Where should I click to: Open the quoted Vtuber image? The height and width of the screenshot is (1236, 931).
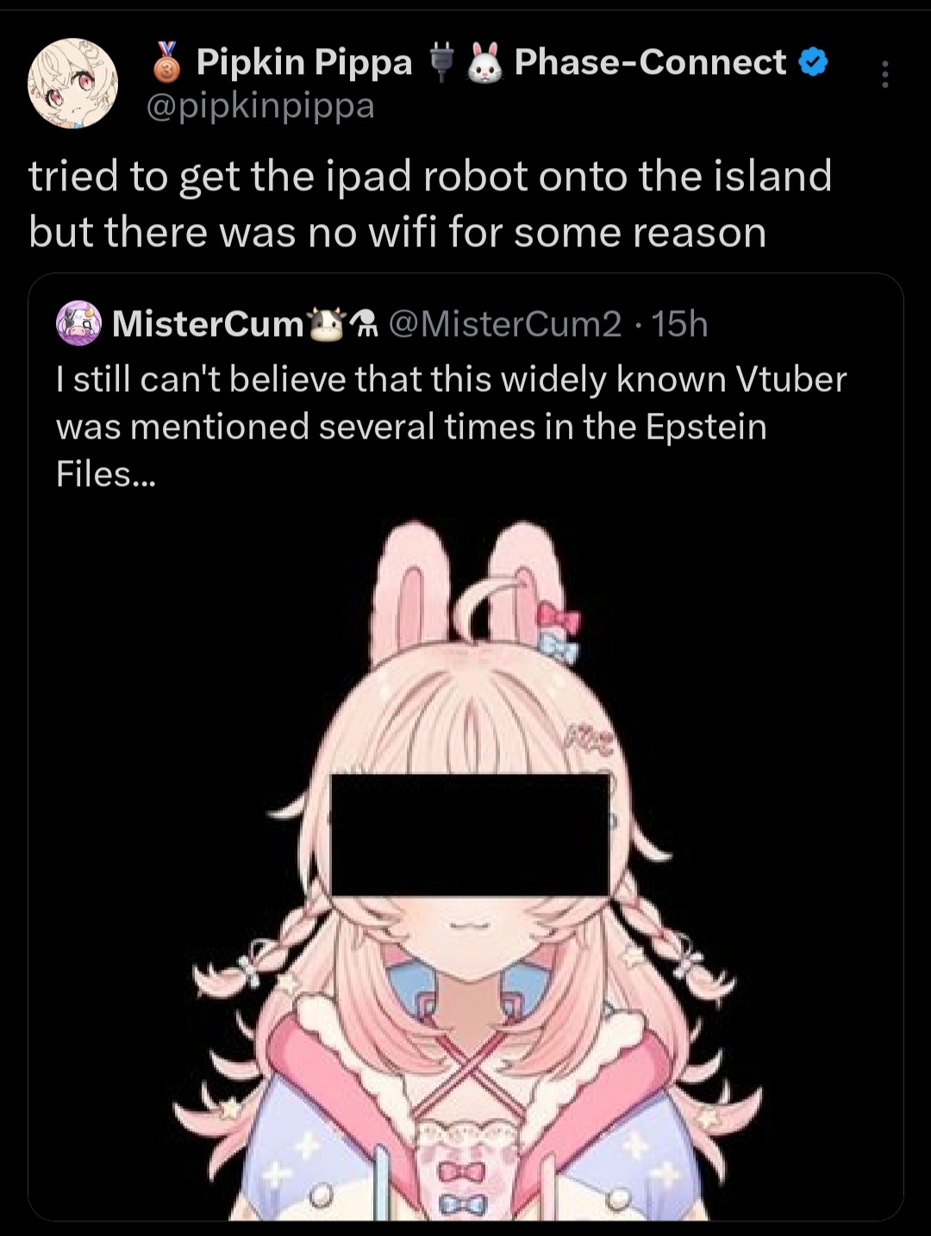(465, 862)
